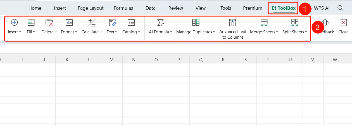The image size is (352, 126).
Task: Select the Et ToolBox tab
Action: [x=284, y=8]
